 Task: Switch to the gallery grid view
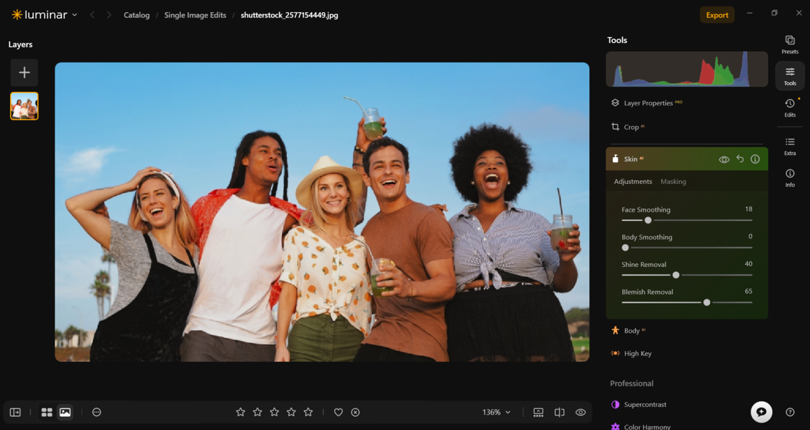pos(47,412)
